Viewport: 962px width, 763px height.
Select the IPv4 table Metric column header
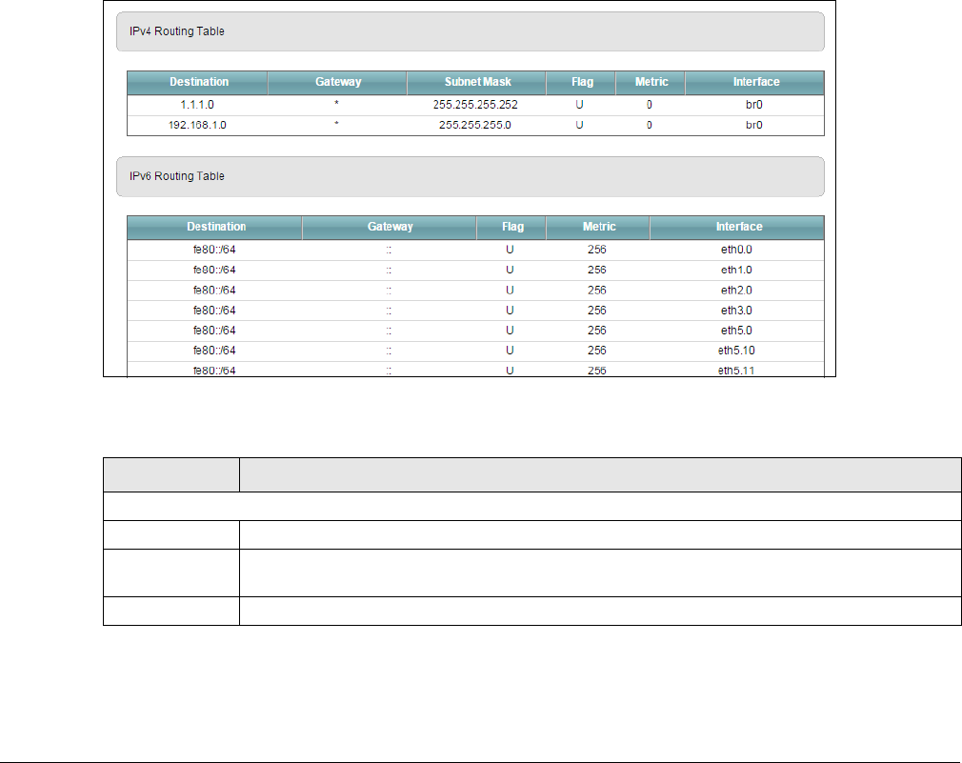651,82
